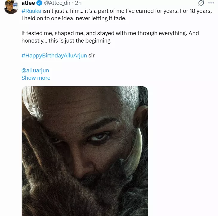Expand the post with "Show more"
Image resolution: width=218 pixels, height=216 pixels.
[36, 78]
